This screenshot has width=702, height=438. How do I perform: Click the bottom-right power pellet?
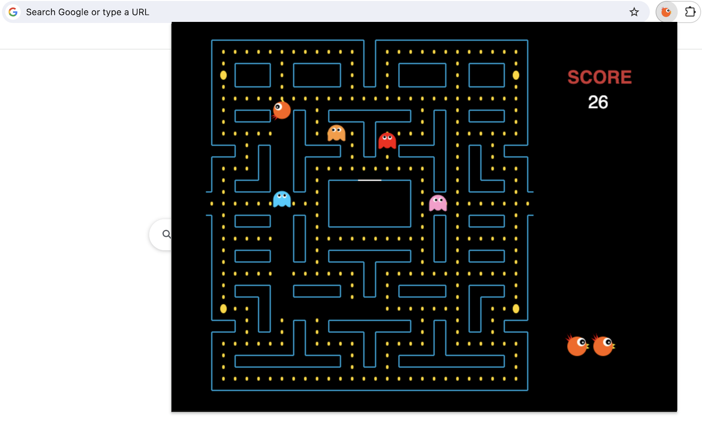pyautogui.click(x=516, y=309)
